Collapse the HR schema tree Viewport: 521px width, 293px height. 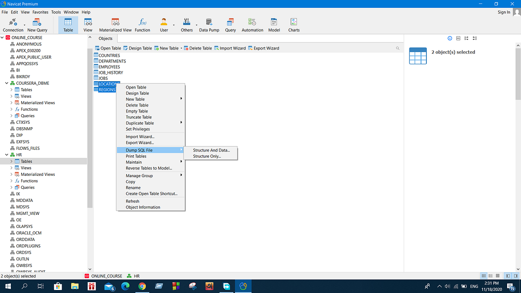7,155
